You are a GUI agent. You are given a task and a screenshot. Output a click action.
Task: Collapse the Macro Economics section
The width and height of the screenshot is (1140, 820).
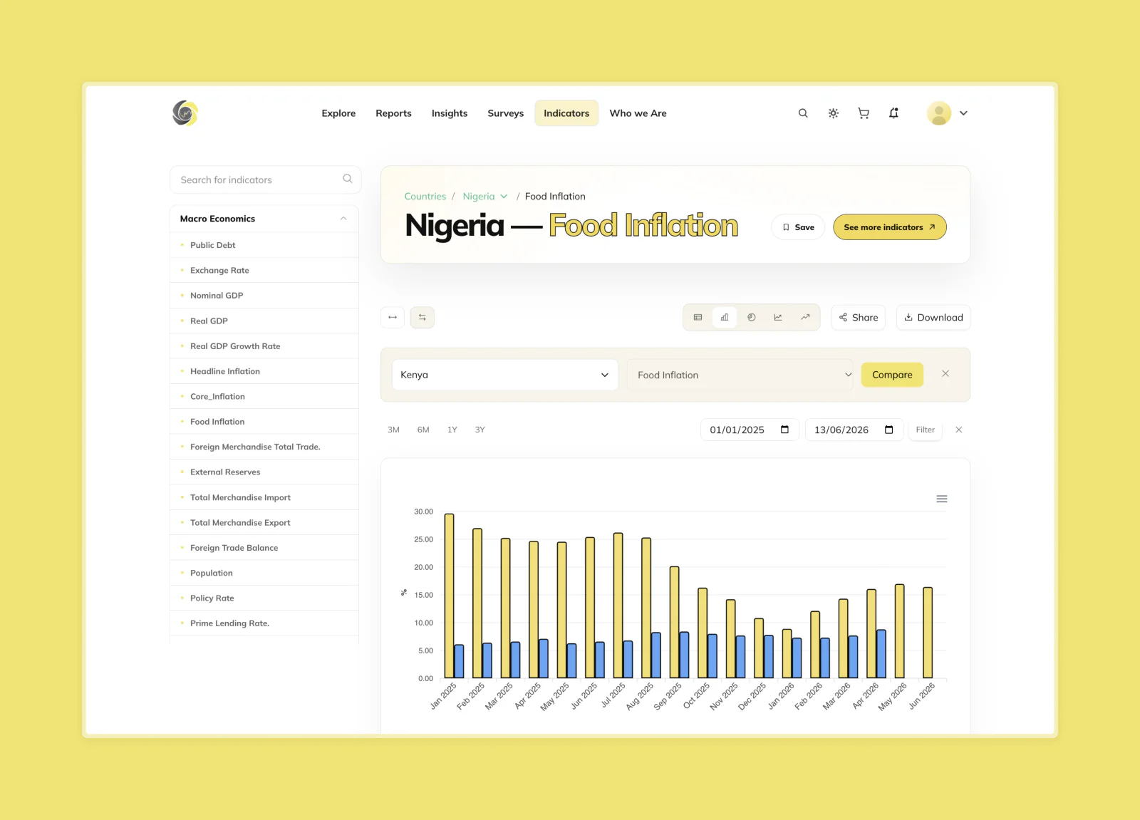[x=343, y=219]
